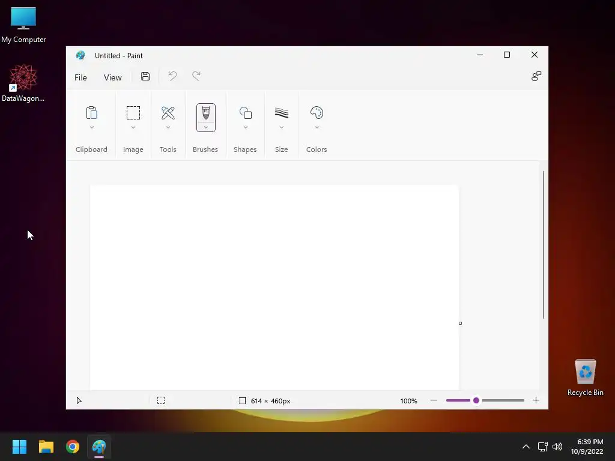
Task: Minimize the Paint window
Action: pyautogui.click(x=480, y=55)
